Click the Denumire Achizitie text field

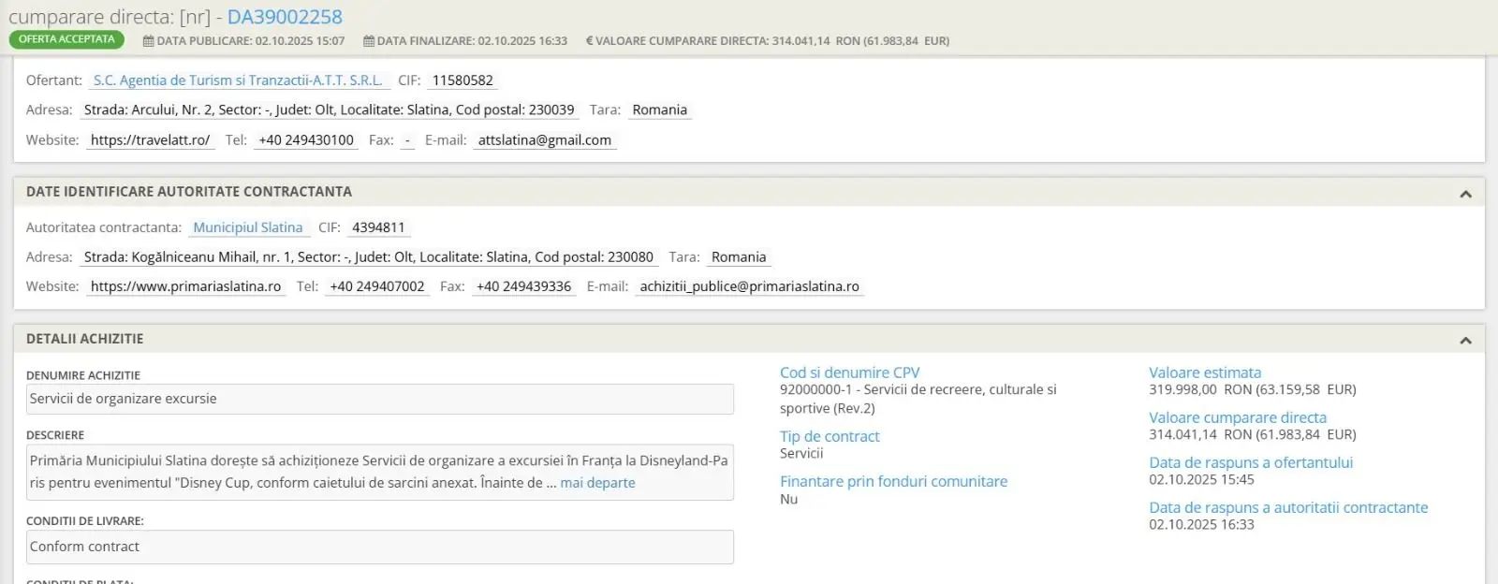tap(379, 399)
